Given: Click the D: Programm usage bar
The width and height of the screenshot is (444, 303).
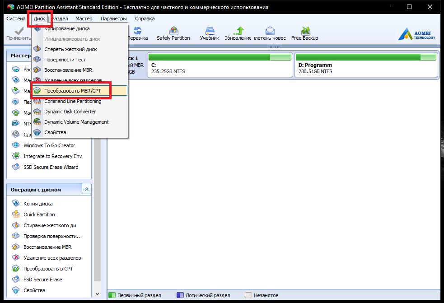Looking at the screenshot, I should tap(366, 57).
